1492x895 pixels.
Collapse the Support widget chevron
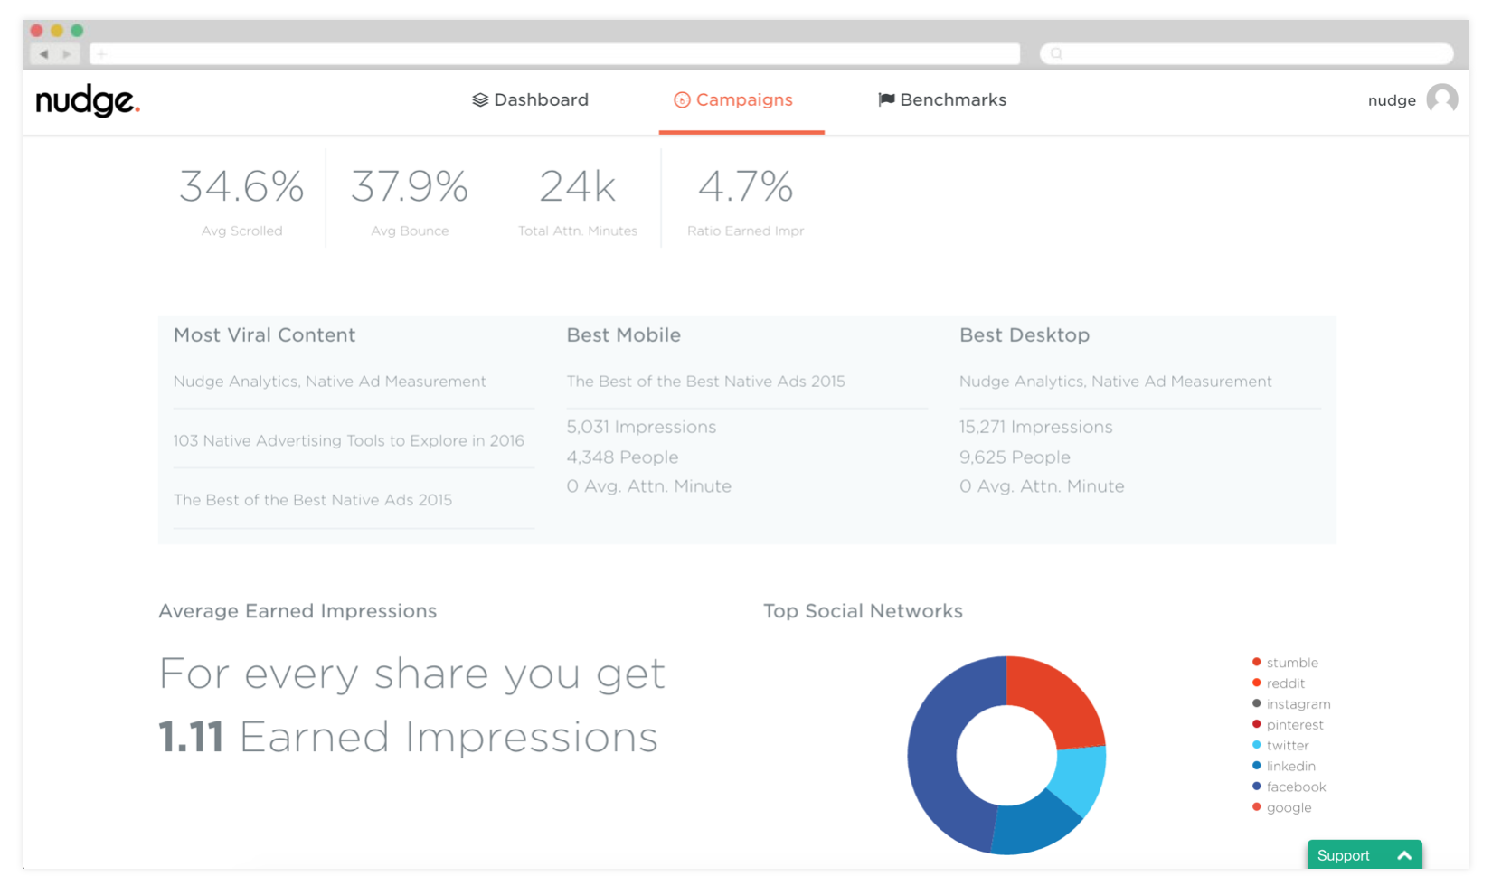coord(1402,855)
